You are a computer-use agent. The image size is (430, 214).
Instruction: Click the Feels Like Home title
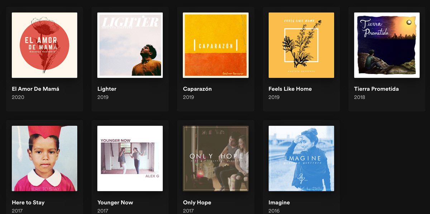tap(290, 89)
